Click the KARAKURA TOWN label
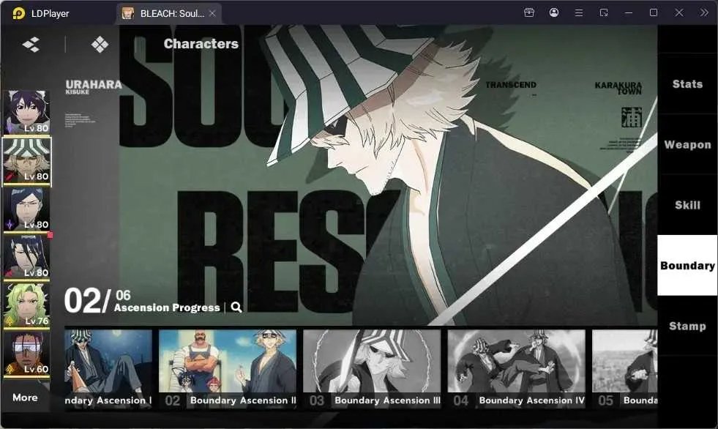 point(618,88)
